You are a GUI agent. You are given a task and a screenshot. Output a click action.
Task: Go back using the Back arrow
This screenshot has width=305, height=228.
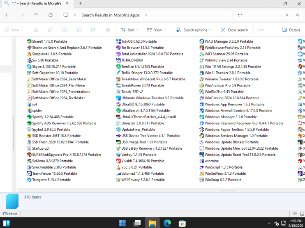coord(7,15)
